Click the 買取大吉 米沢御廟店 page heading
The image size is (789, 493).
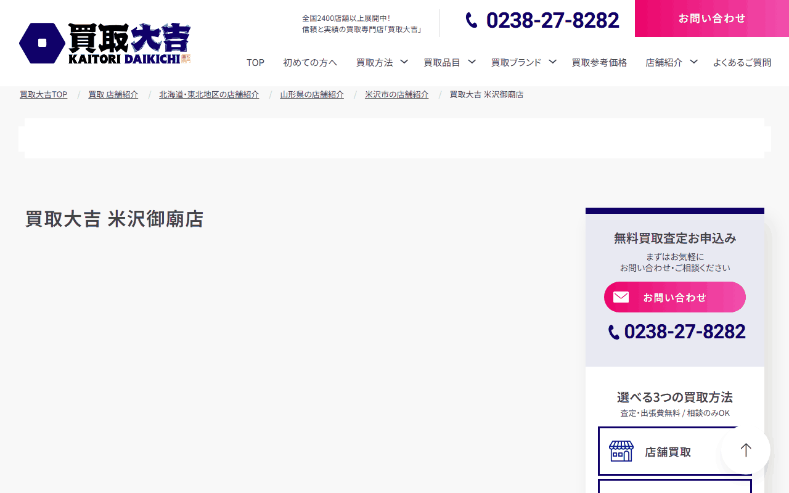(114, 219)
